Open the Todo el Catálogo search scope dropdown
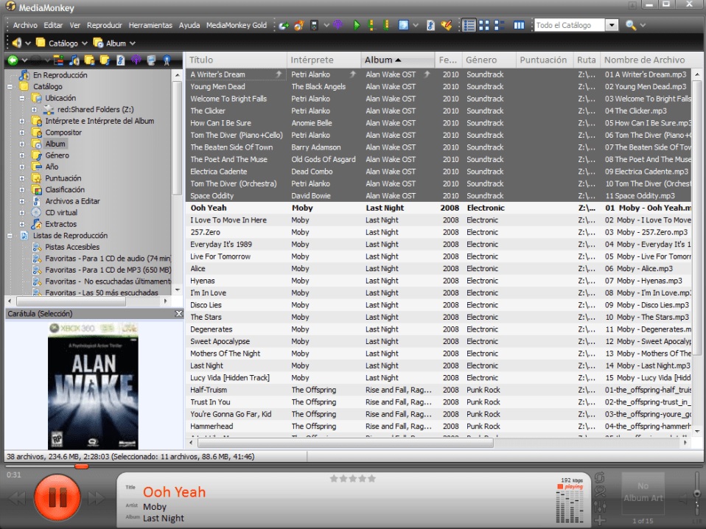This screenshot has height=529, width=706. coord(612,25)
